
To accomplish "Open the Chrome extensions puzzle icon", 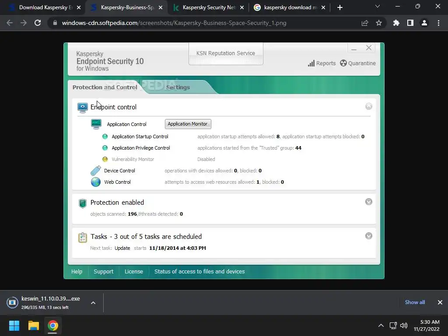I will [x=396, y=23].
